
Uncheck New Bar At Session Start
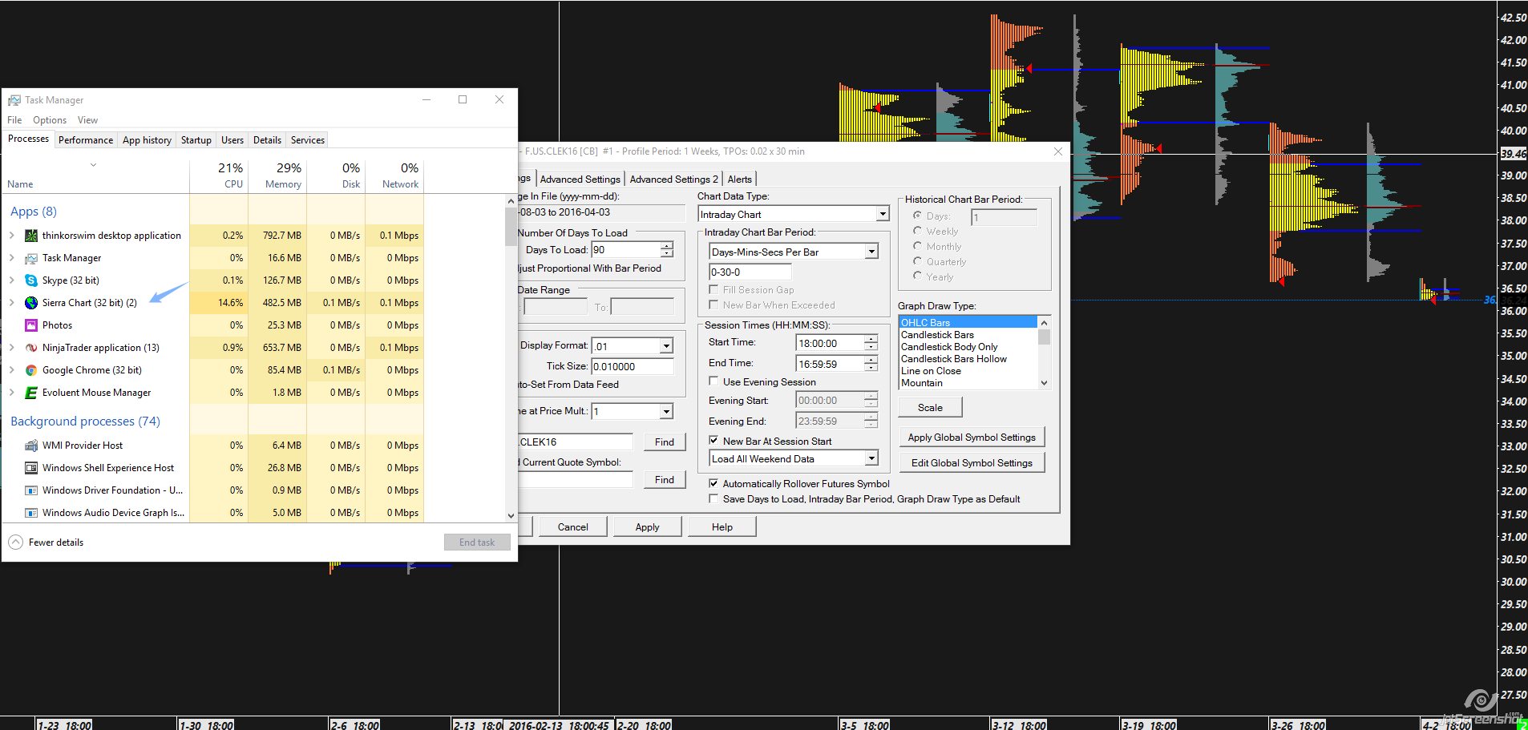713,441
